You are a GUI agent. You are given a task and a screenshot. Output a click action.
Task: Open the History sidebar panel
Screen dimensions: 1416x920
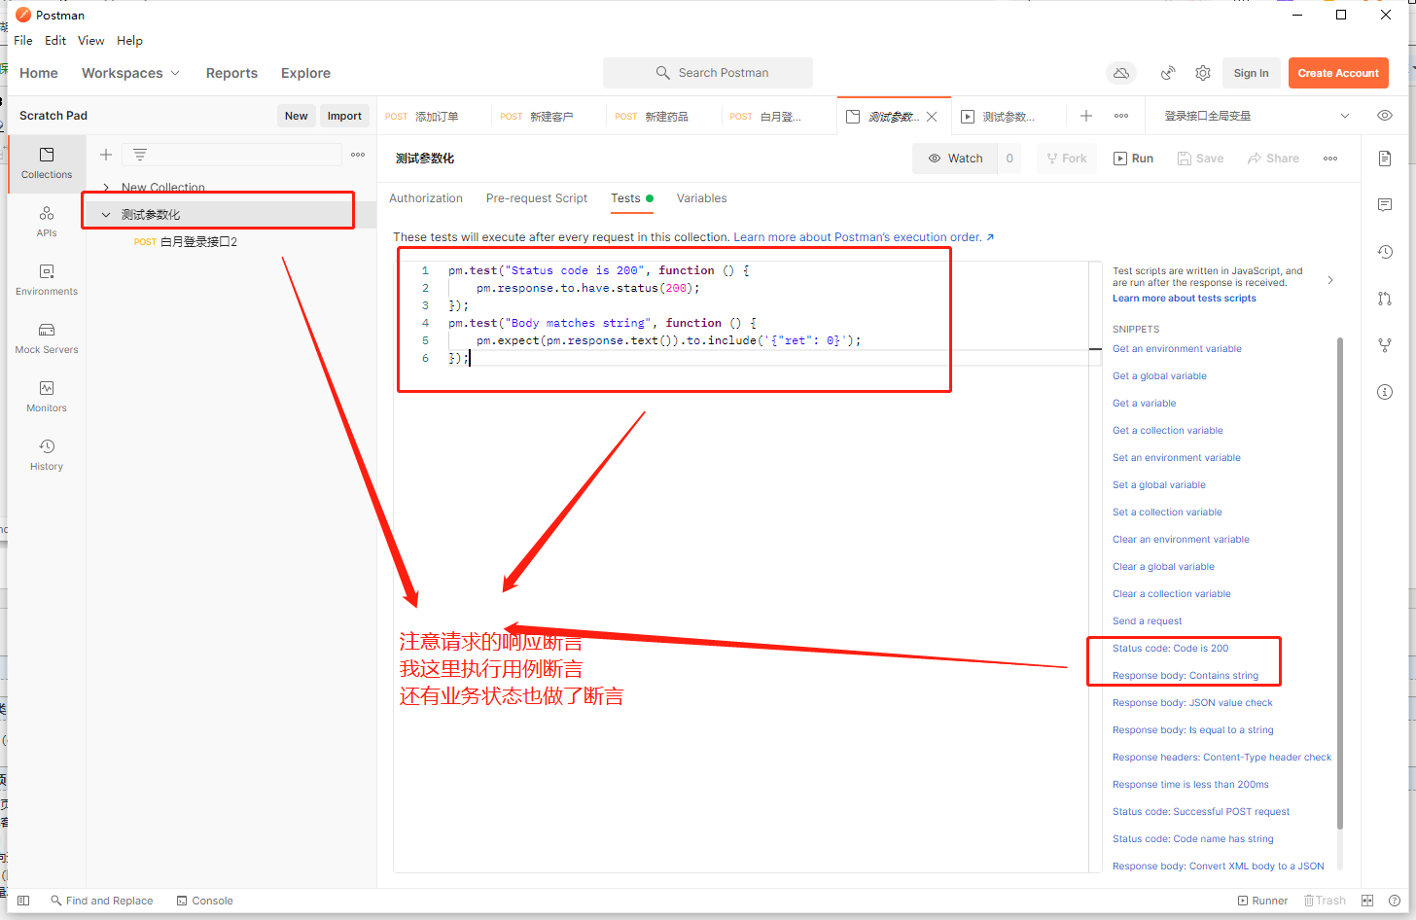pyautogui.click(x=47, y=454)
